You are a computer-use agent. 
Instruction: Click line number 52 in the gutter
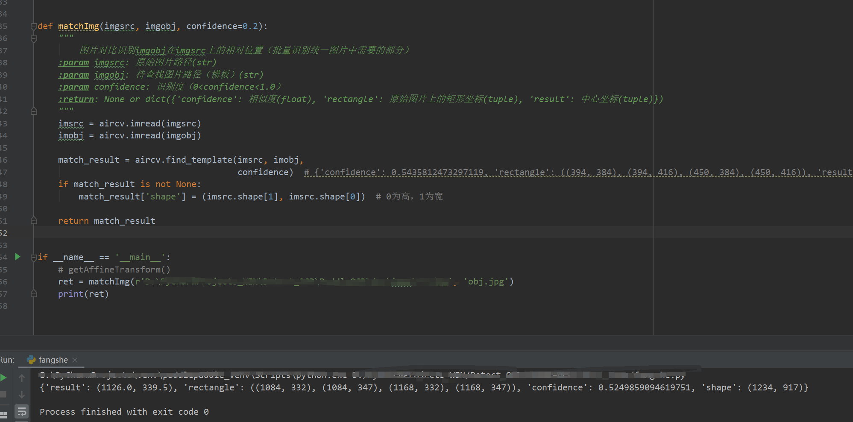(4, 233)
